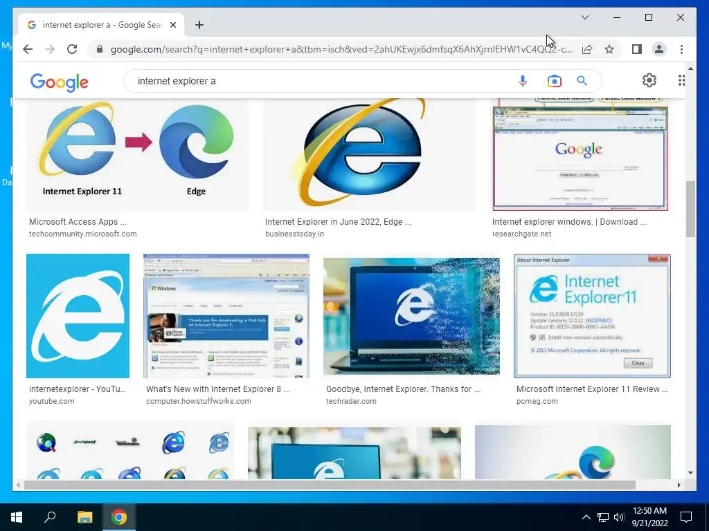Close the Google Search tab
Image resolution: width=709 pixels, height=531 pixels.
[x=172, y=25]
